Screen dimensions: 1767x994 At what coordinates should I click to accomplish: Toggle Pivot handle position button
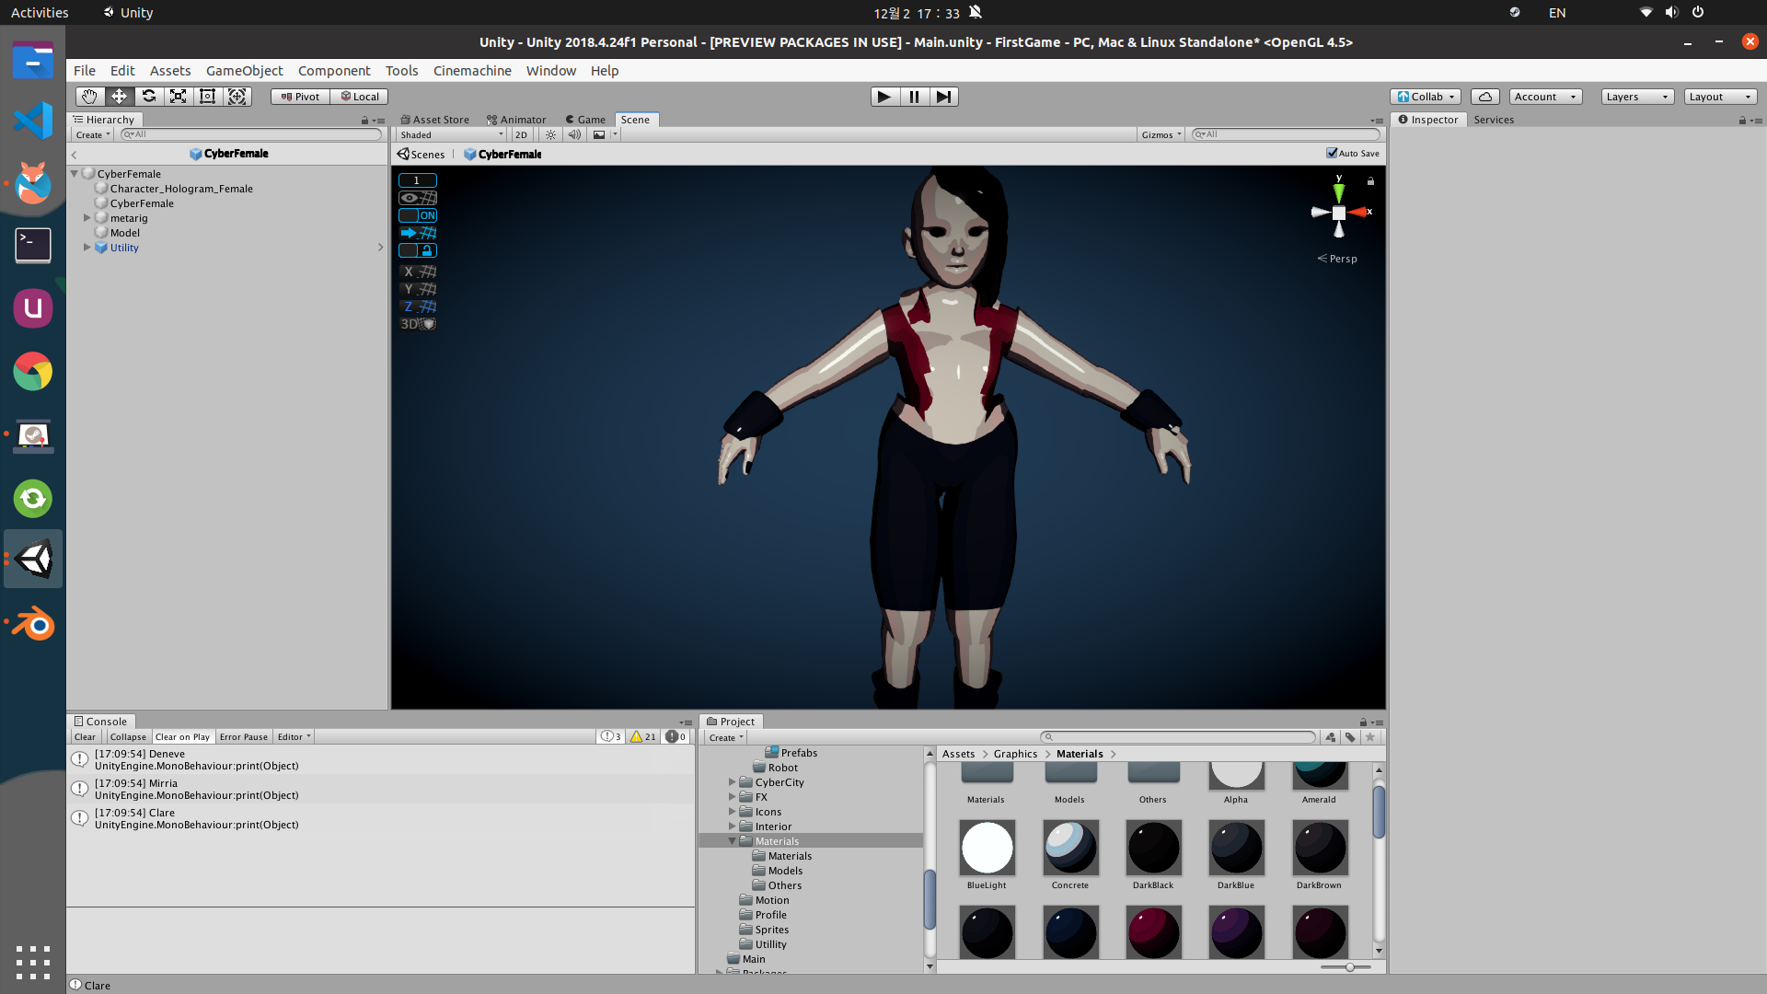(x=300, y=97)
